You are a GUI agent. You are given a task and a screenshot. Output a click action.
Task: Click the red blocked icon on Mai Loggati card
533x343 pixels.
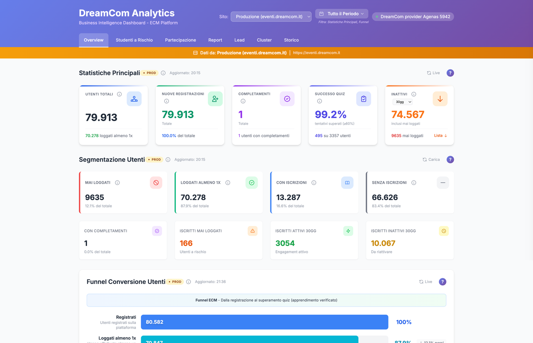pyautogui.click(x=156, y=182)
